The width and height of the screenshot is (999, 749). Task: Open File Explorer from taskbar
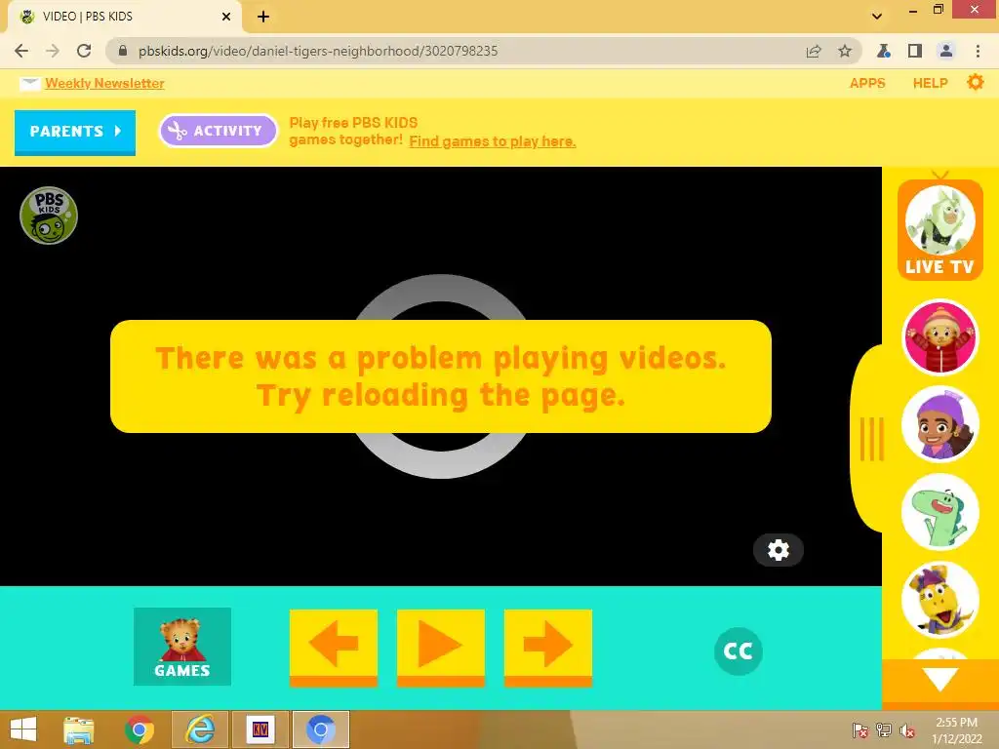point(78,729)
